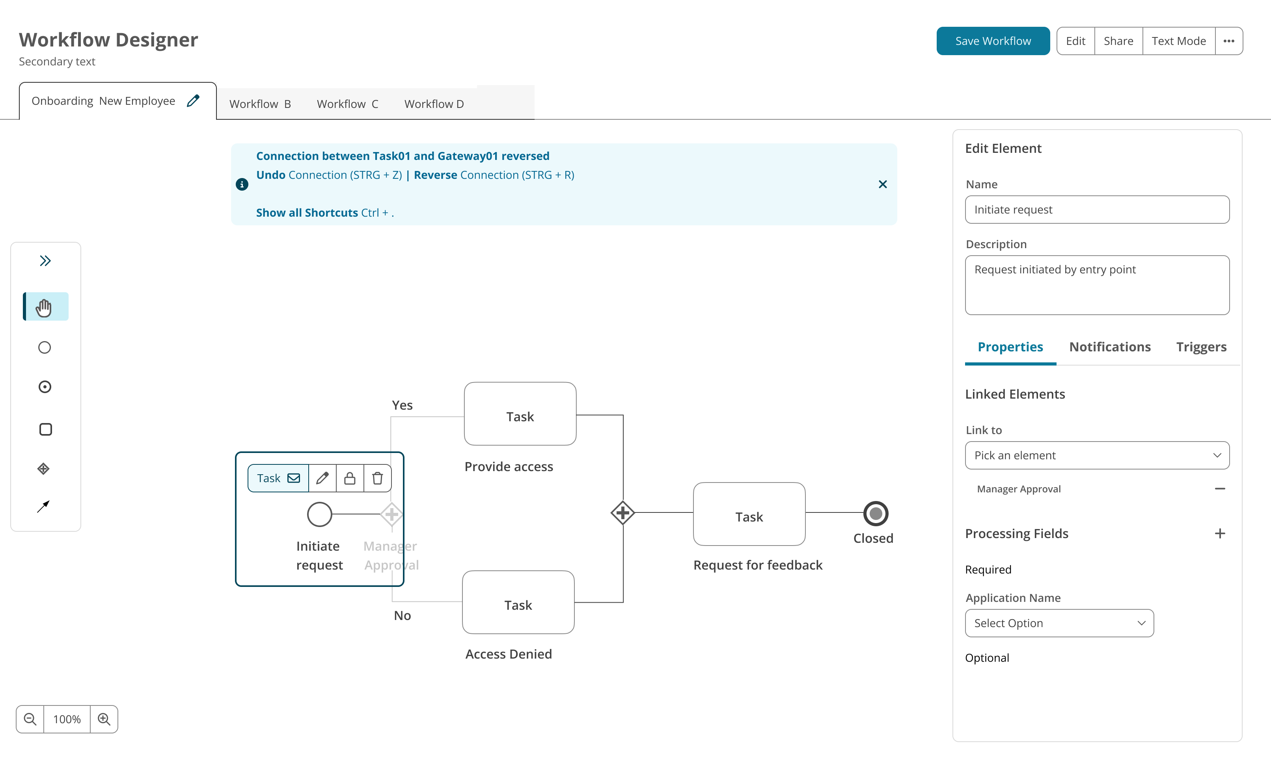Add a new Processing Field with plus icon
This screenshot has width=1271, height=761.
1221,533
